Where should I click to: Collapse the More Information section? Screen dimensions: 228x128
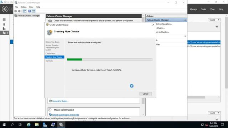50,110
